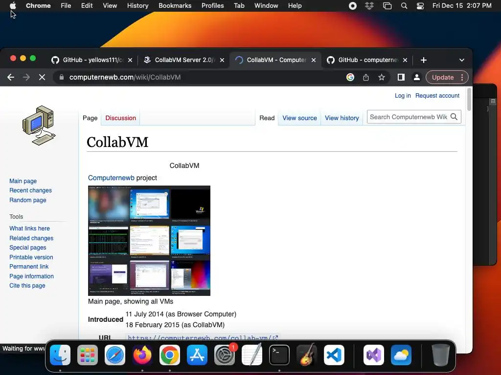The width and height of the screenshot is (501, 375).
Task: Open the Bookmarks menu
Action: pos(175,6)
